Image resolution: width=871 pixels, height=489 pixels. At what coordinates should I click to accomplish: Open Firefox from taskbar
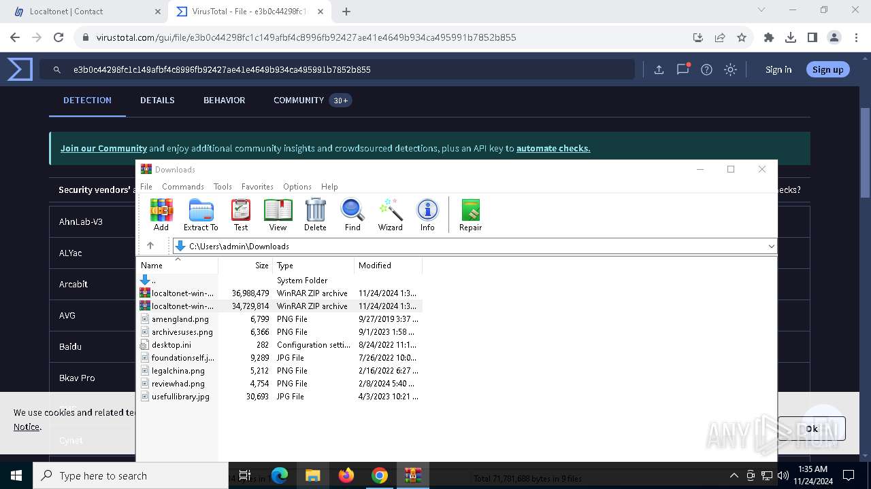tap(346, 475)
